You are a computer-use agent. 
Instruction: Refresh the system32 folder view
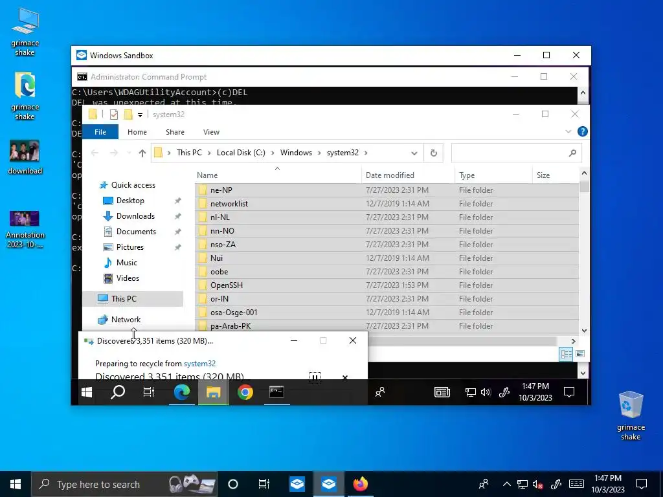pyautogui.click(x=433, y=153)
